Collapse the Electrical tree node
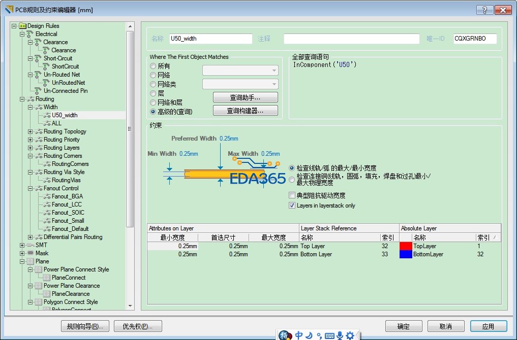 tap(22, 34)
